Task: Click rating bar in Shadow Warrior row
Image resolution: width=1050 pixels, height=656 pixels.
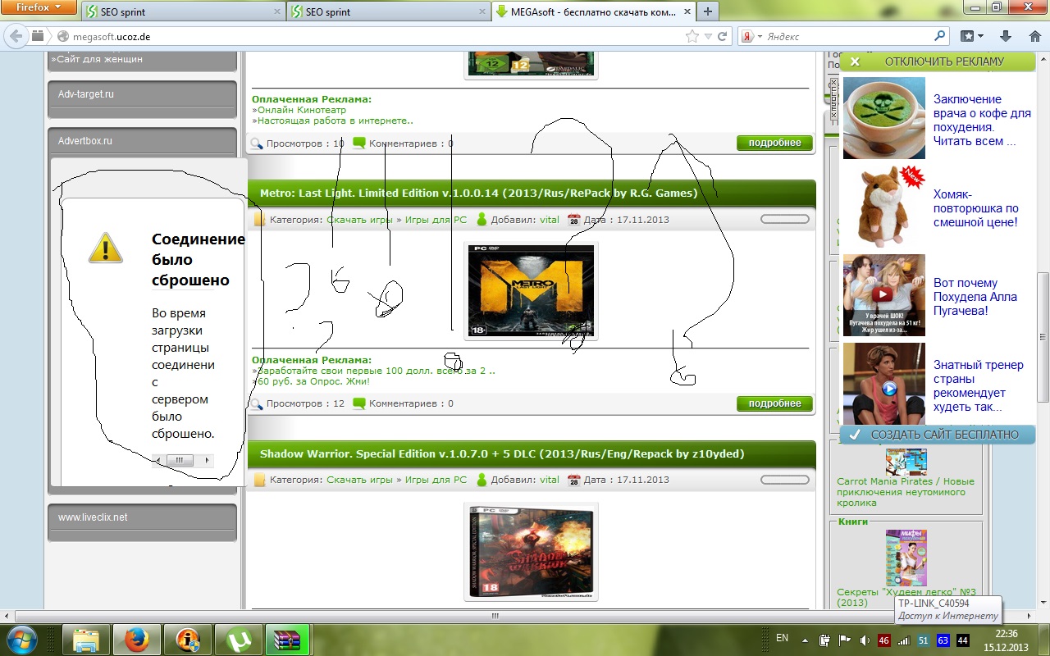Action: [x=785, y=480]
